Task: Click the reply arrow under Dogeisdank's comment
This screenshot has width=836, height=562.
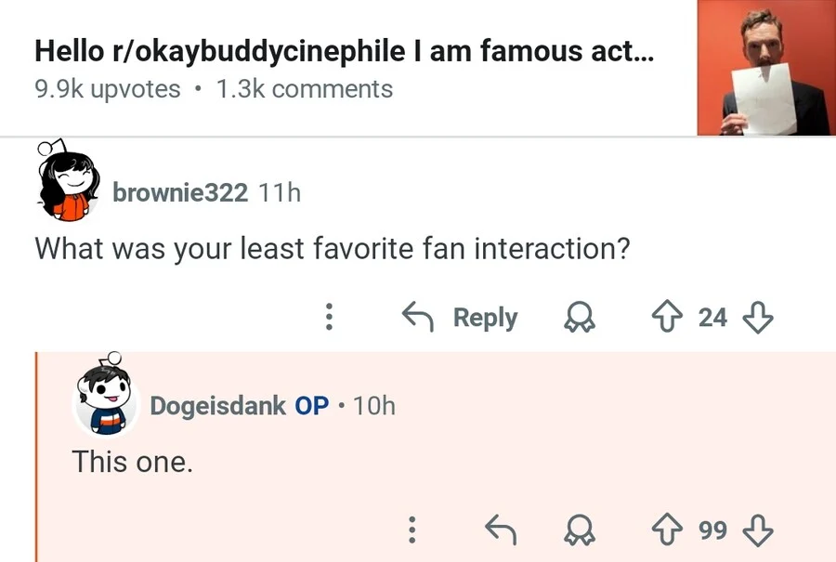Action: pos(502,529)
